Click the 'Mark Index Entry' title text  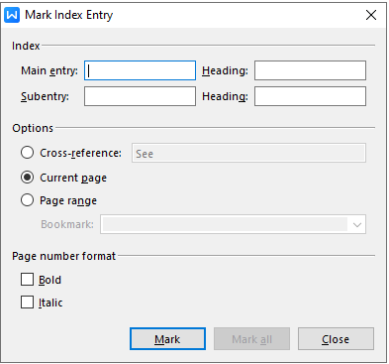click(x=69, y=15)
